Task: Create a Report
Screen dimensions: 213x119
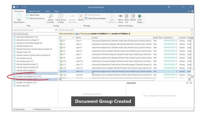Action: (x=133, y=18)
